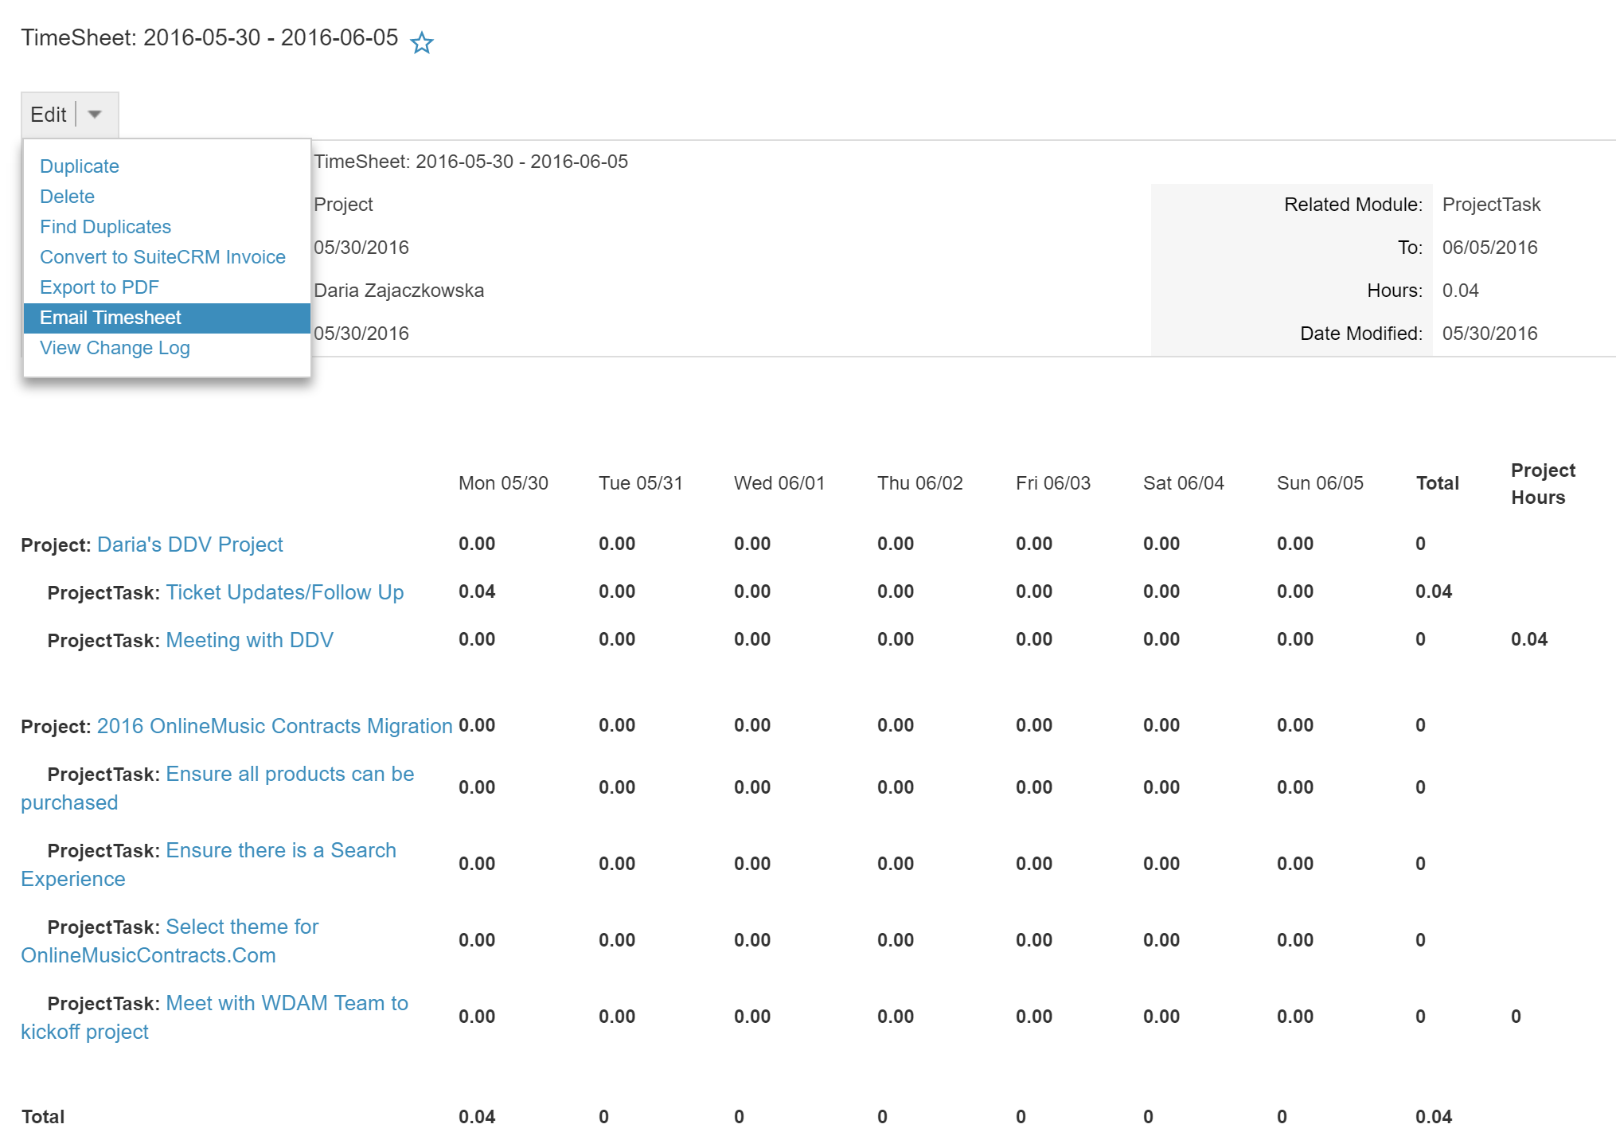Open Daria's DDV Project link
This screenshot has width=1616, height=1132.
click(x=189, y=545)
